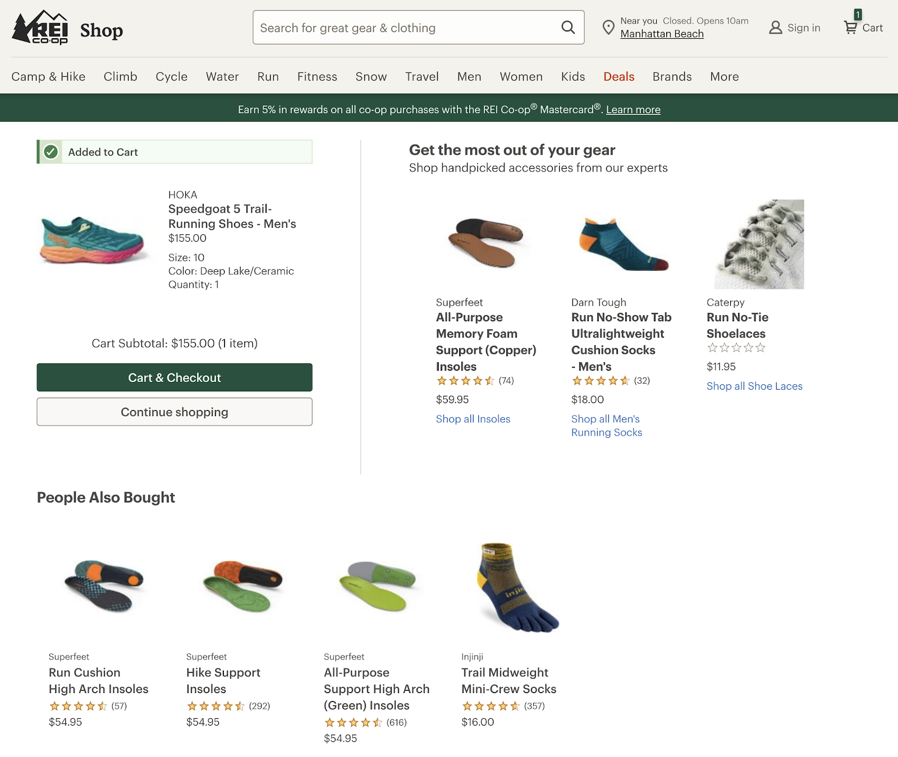Screen dimensions: 898x757
Task: Click the empty star rating on Caterpy shoelaces
Action: coord(736,348)
